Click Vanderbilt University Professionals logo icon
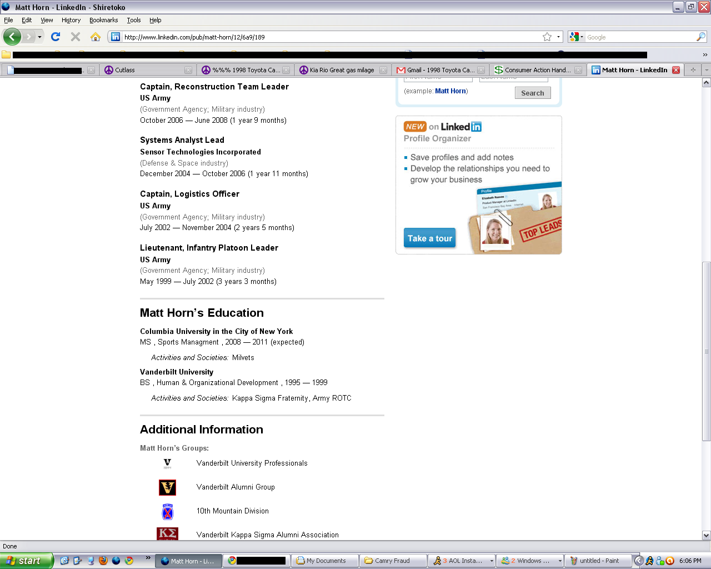Viewport: 711px width, 569px height. click(167, 463)
